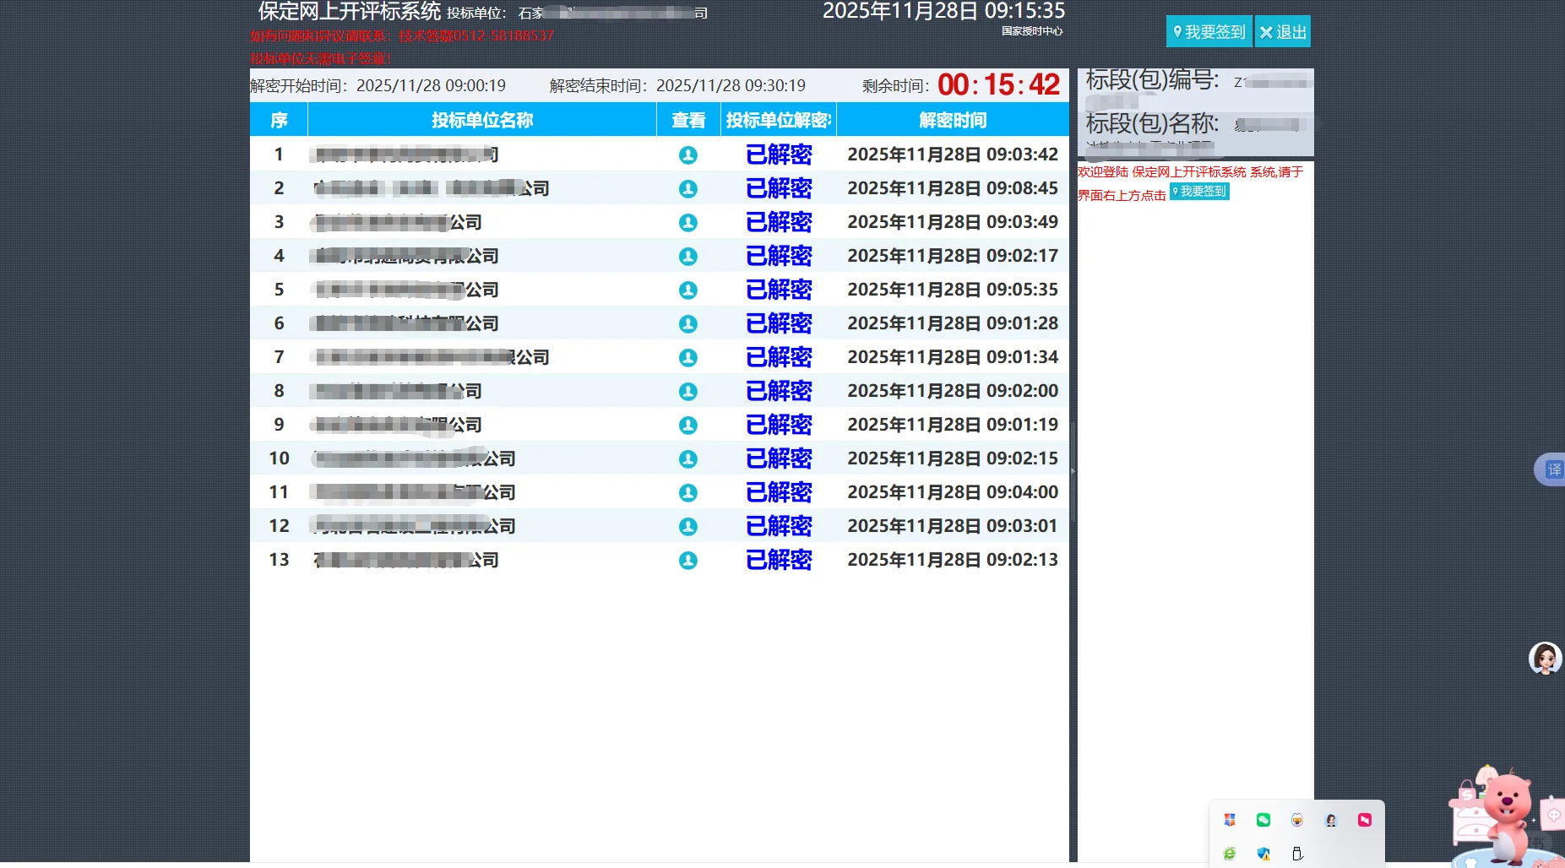Open WeChat from the system tray
The image size is (1565, 868).
click(1263, 820)
